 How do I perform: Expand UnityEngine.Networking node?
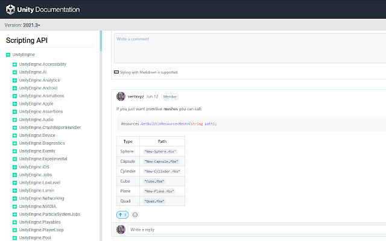(14, 198)
